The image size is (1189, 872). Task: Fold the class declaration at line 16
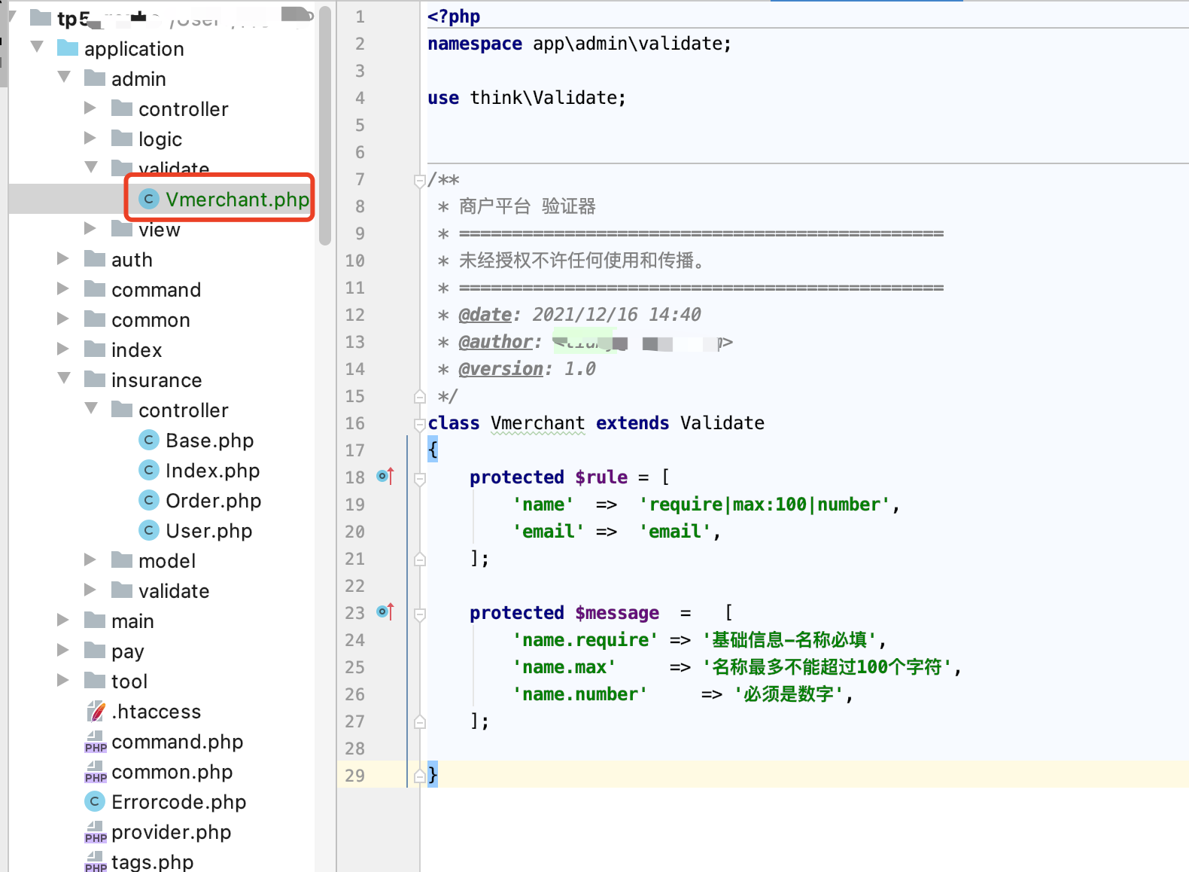coord(420,424)
